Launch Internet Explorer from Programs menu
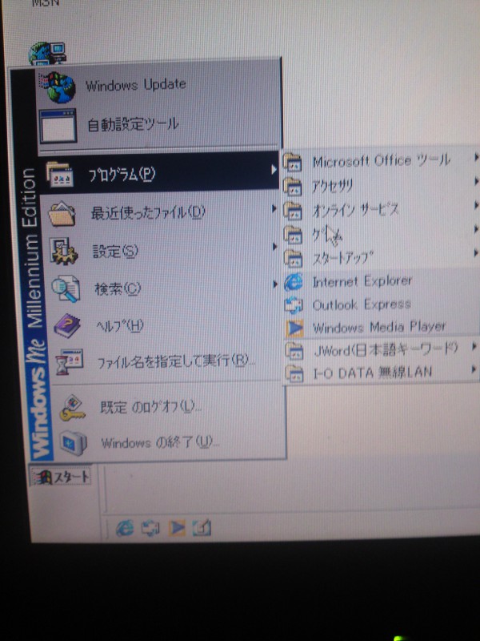This screenshot has width=480, height=641. (382, 281)
